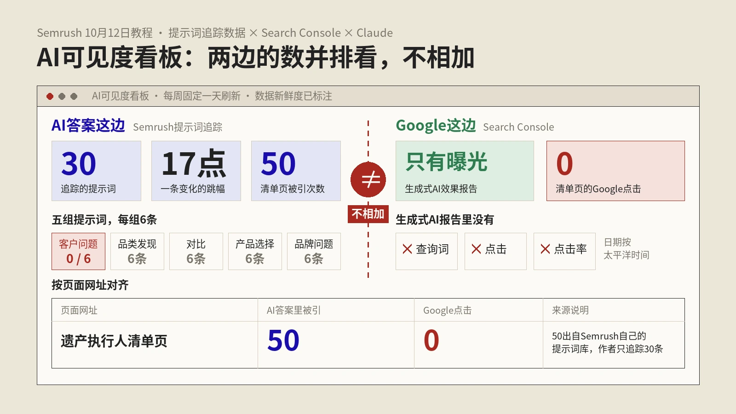Click the 来源说明 column header
This screenshot has width=736, height=414.
pyautogui.click(x=570, y=310)
